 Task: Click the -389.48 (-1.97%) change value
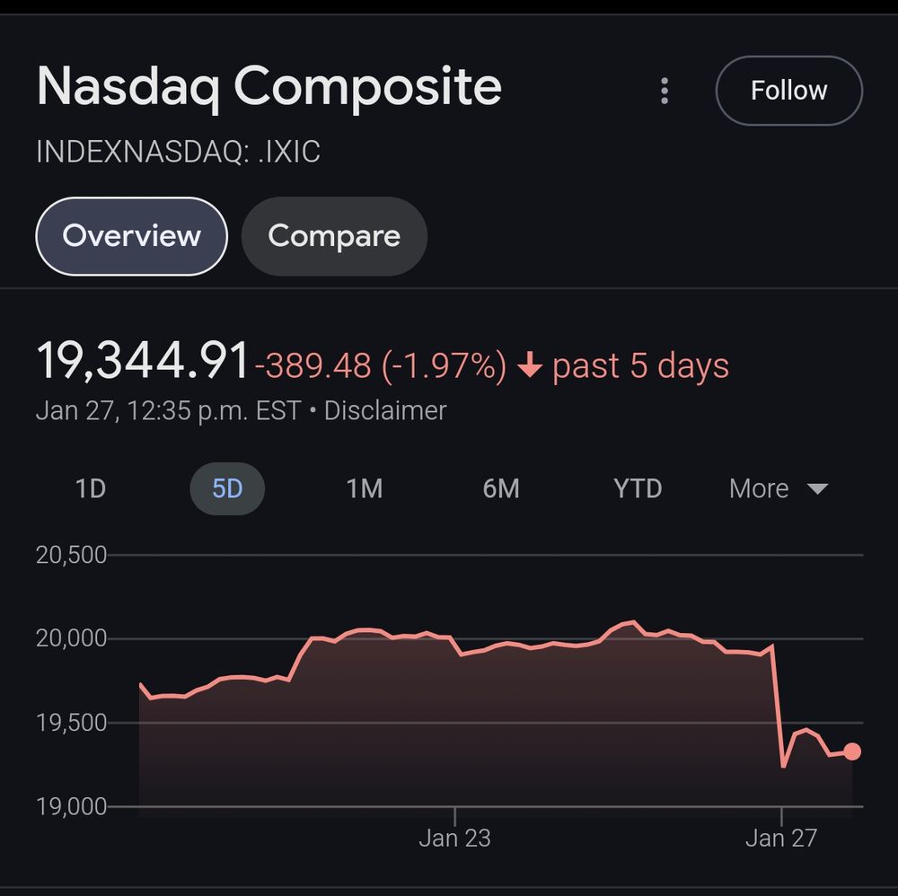tap(381, 366)
